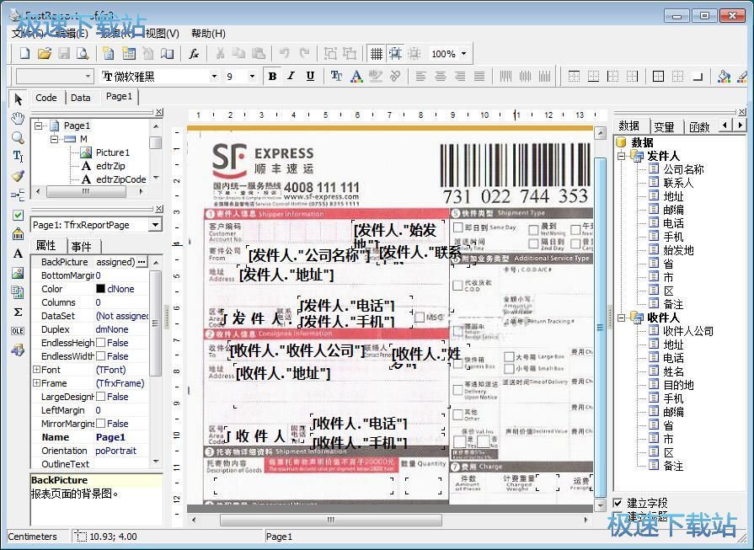Toggle the EndlessWidth False checkbox

100,356
